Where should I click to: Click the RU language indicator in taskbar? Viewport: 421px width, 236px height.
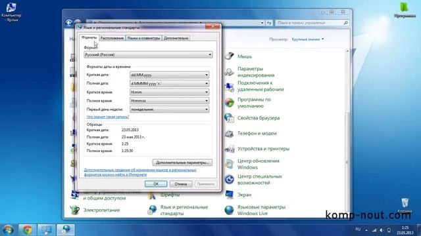pos(358,229)
